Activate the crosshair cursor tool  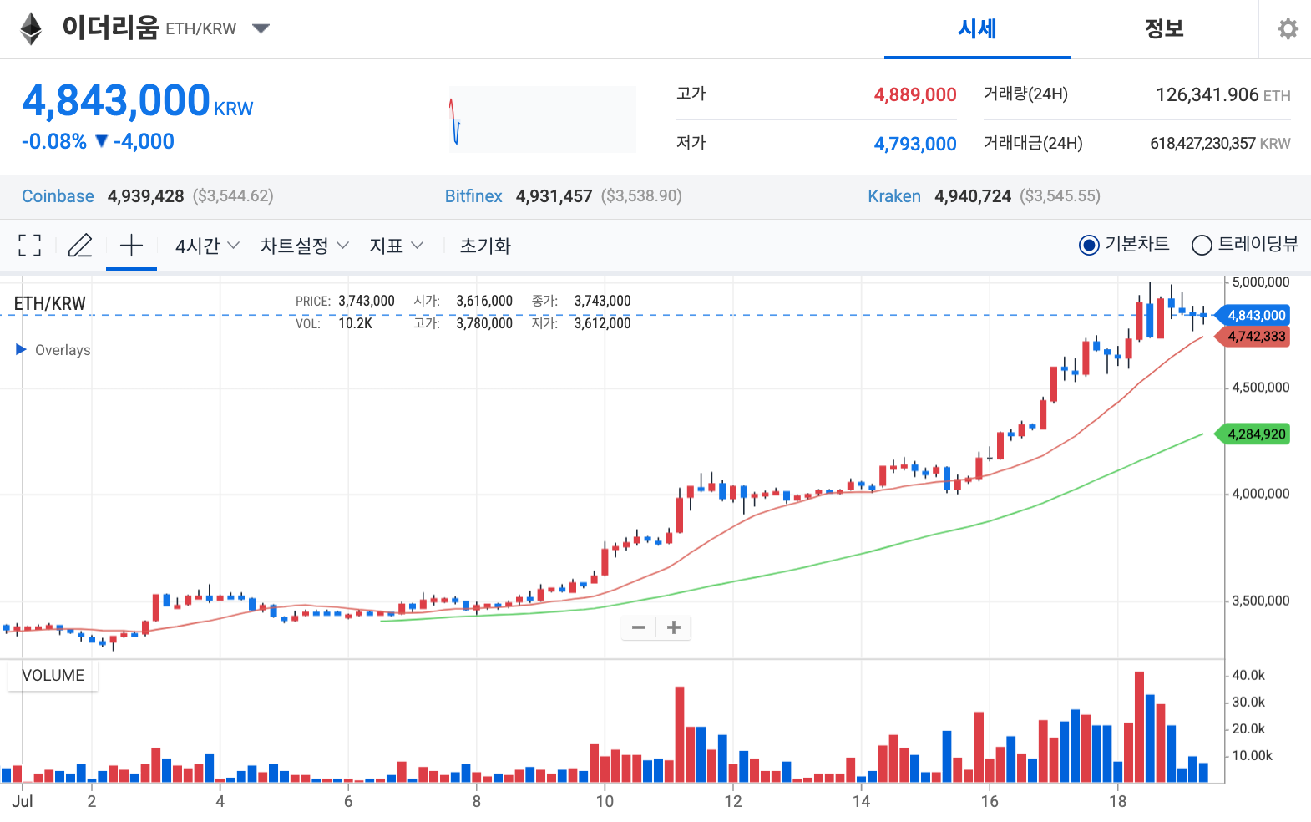pyautogui.click(x=131, y=245)
